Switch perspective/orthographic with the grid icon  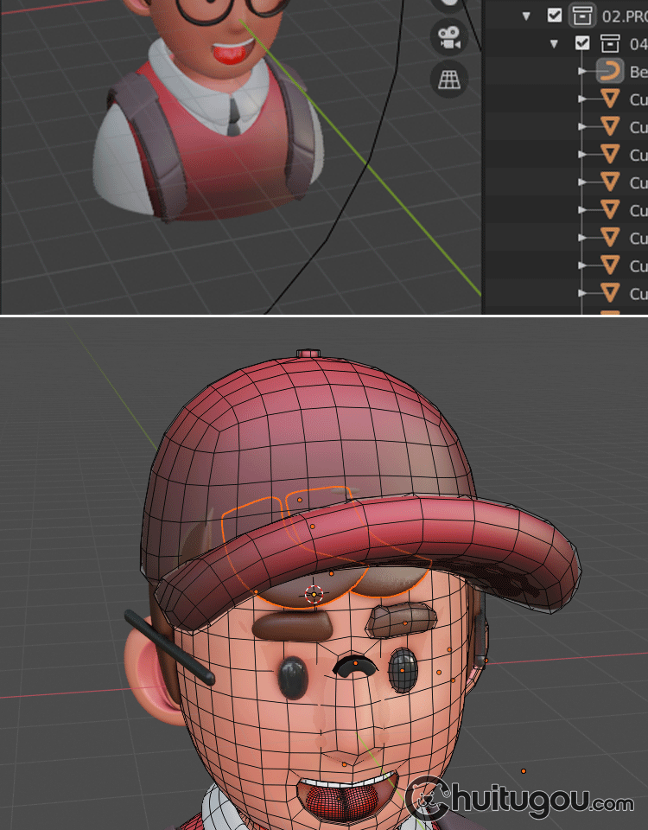click(x=449, y=80)
